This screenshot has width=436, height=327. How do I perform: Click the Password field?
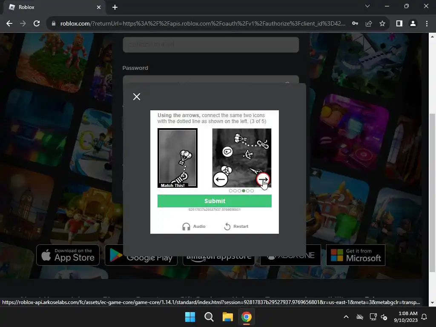point(210,79)
